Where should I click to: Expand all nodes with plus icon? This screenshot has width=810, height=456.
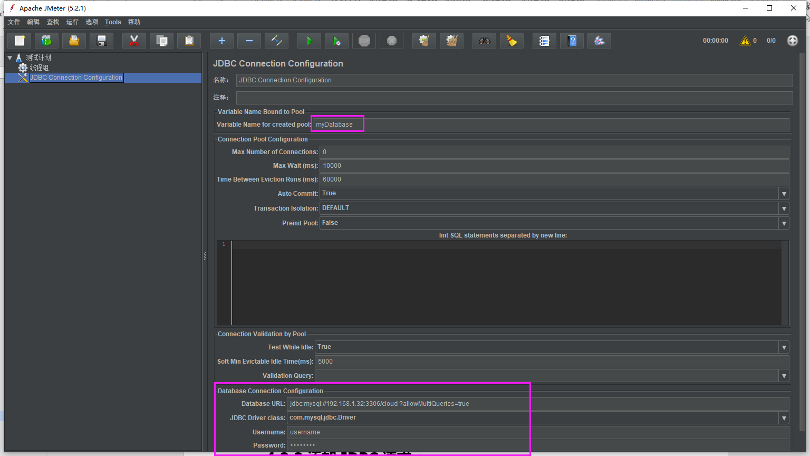222,41
